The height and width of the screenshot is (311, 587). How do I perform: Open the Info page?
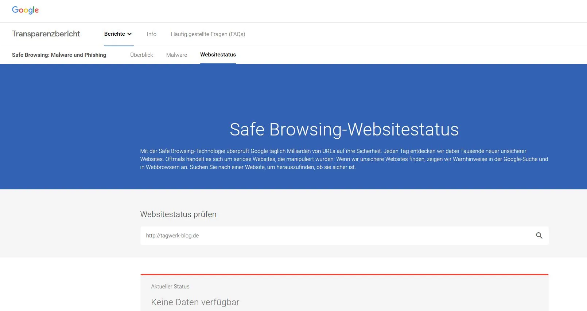click(152, 34)
